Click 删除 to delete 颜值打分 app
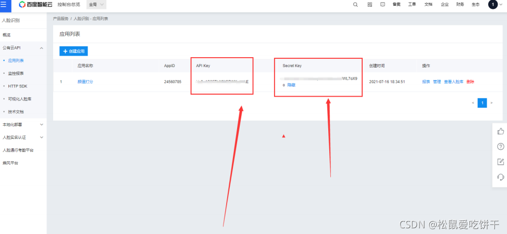The width and height of the screenshot is (507, 234). 470,82
